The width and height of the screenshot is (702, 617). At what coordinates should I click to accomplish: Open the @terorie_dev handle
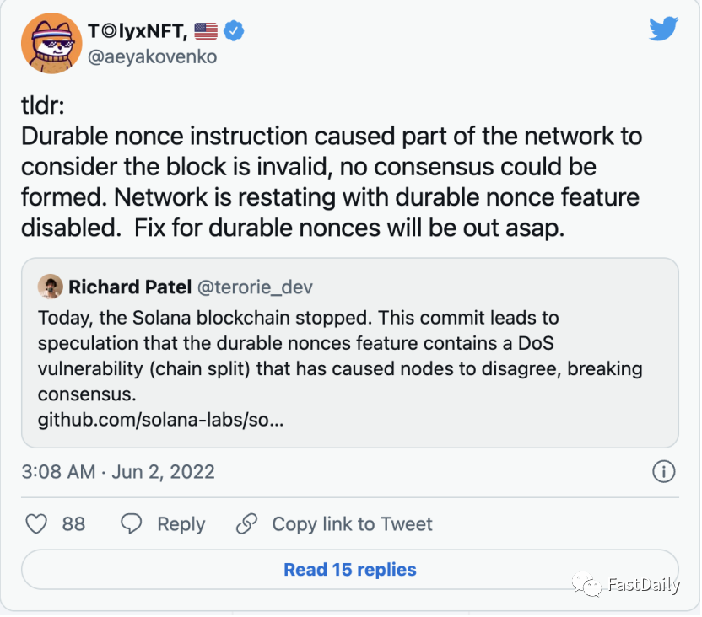tap(255, 287)
